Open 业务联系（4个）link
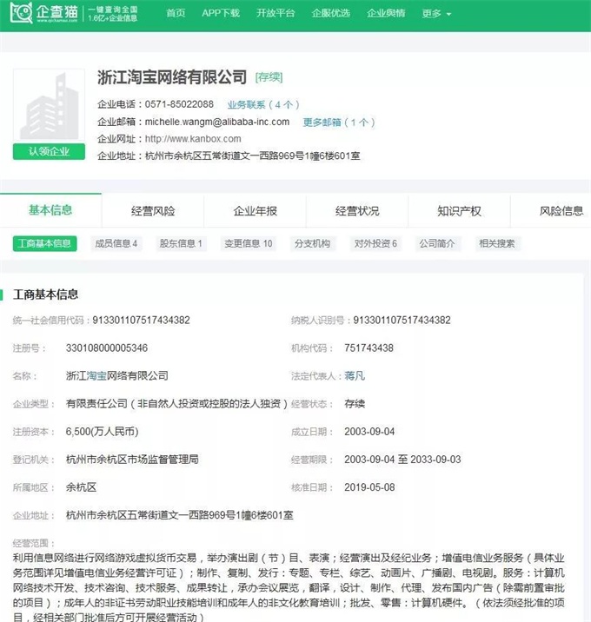The width and height of the screenshot is (591, 622). tap(263, 105)
